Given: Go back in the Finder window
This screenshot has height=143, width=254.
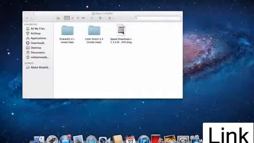Looking at the screenshot, I should 27,18.
